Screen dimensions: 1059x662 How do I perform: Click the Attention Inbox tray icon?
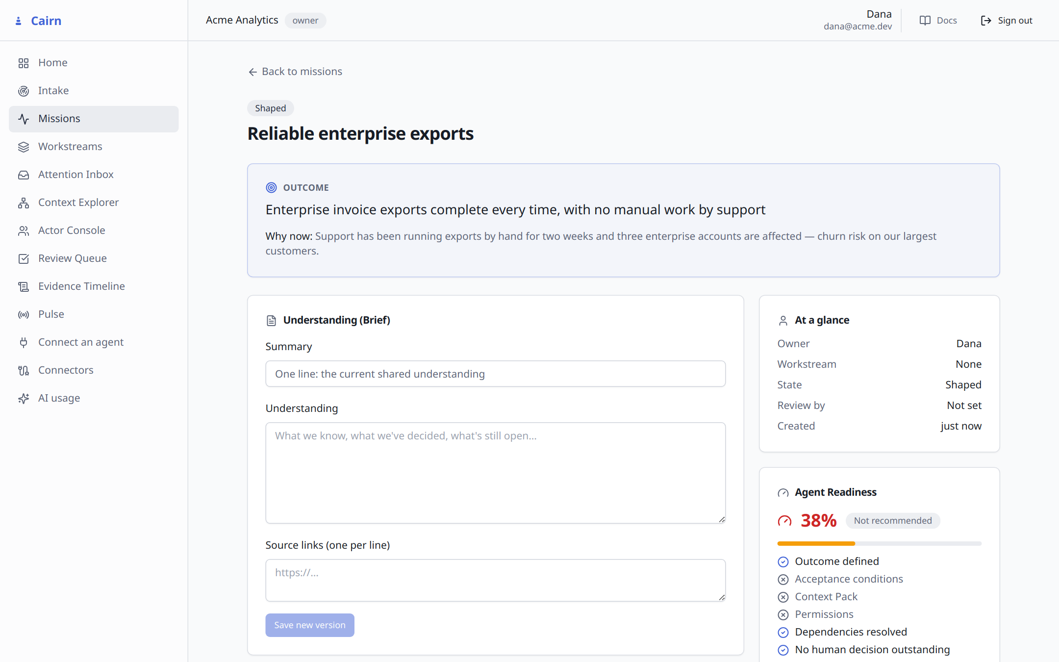[24, 175]
